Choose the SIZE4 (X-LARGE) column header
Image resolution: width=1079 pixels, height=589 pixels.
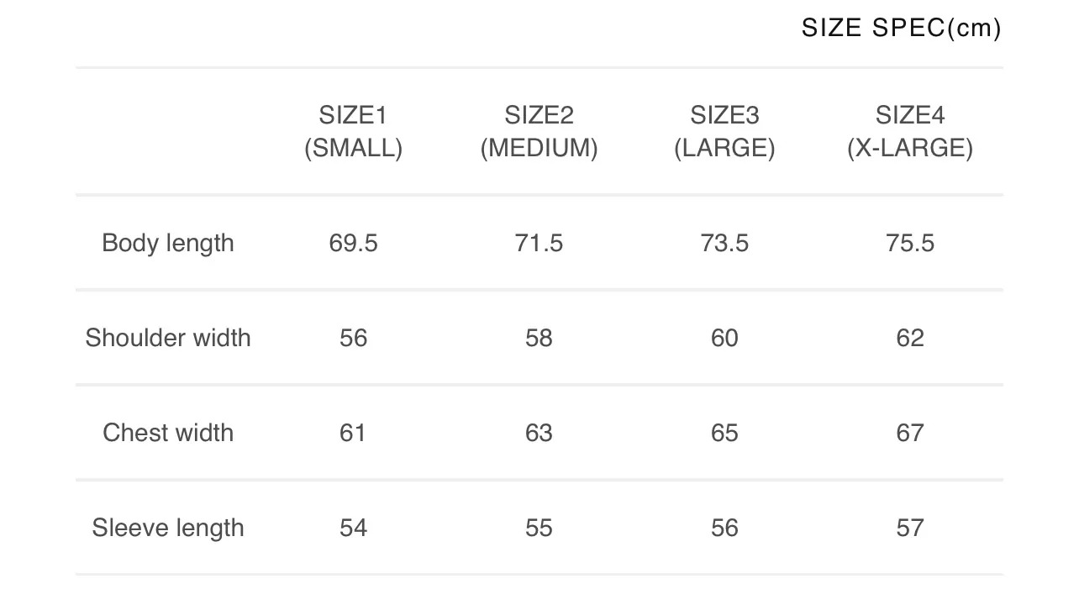[x=910, y=131]
